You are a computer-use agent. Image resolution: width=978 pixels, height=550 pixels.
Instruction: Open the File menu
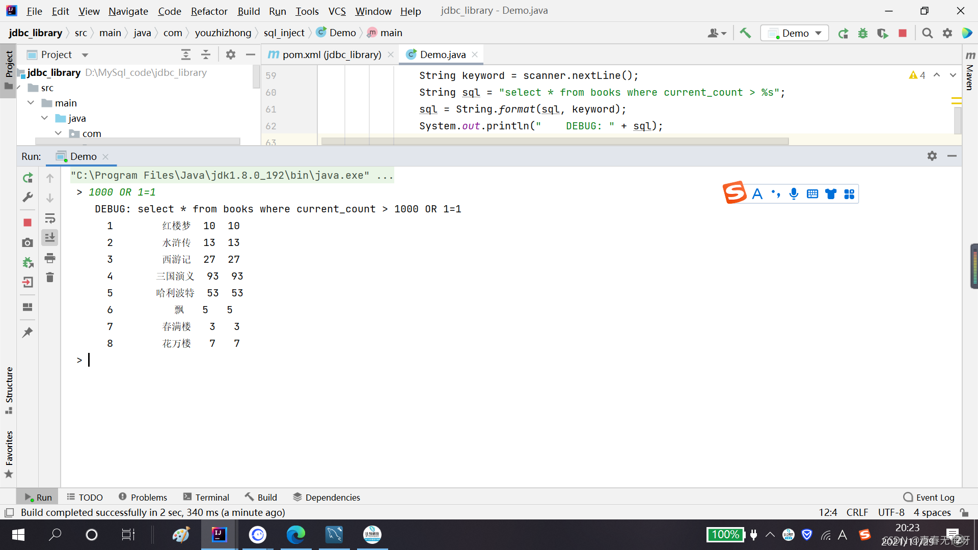pos(34,11)
